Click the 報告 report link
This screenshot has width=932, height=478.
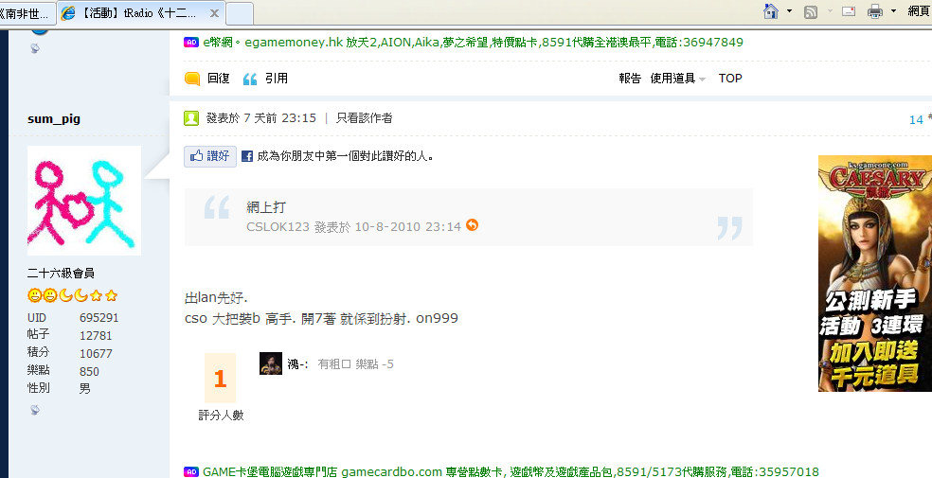[630, 78]
